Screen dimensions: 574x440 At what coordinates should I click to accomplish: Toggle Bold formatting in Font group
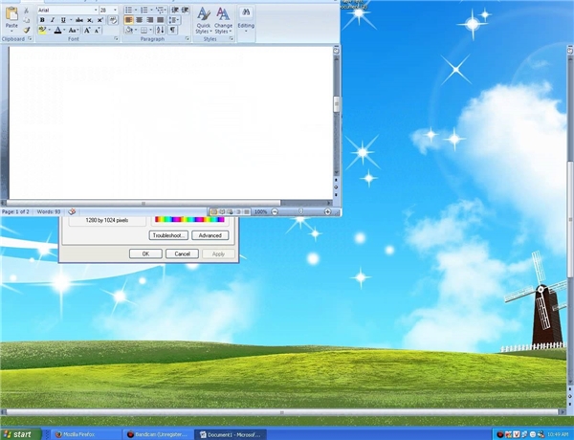tap(42, 20)
